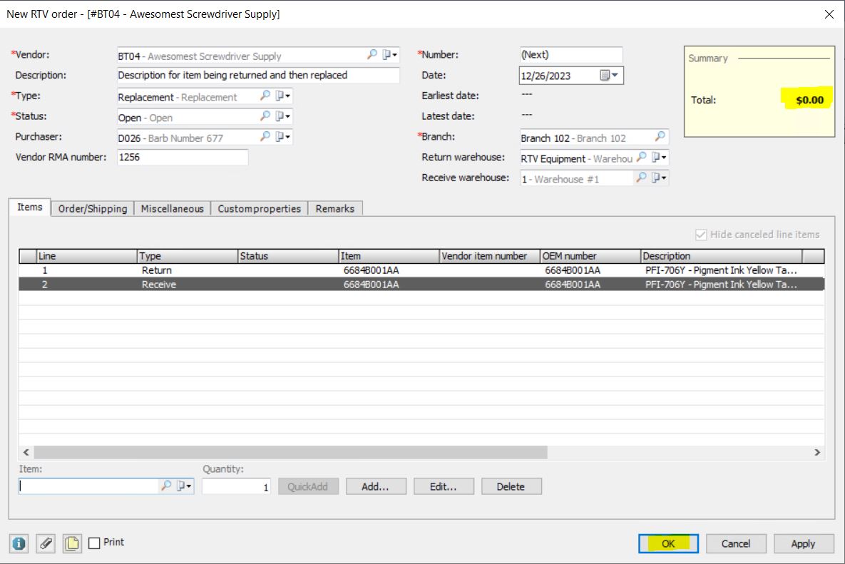Look up Return warehouse with magnifier icon
Image resolution: width=845 pixels, height=564 pixels.
click(641, 157)
